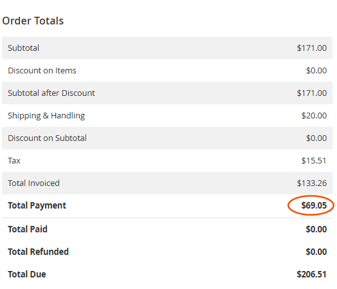
Task: Select the Total Invoiced label
Action: [x=33, y=183]
